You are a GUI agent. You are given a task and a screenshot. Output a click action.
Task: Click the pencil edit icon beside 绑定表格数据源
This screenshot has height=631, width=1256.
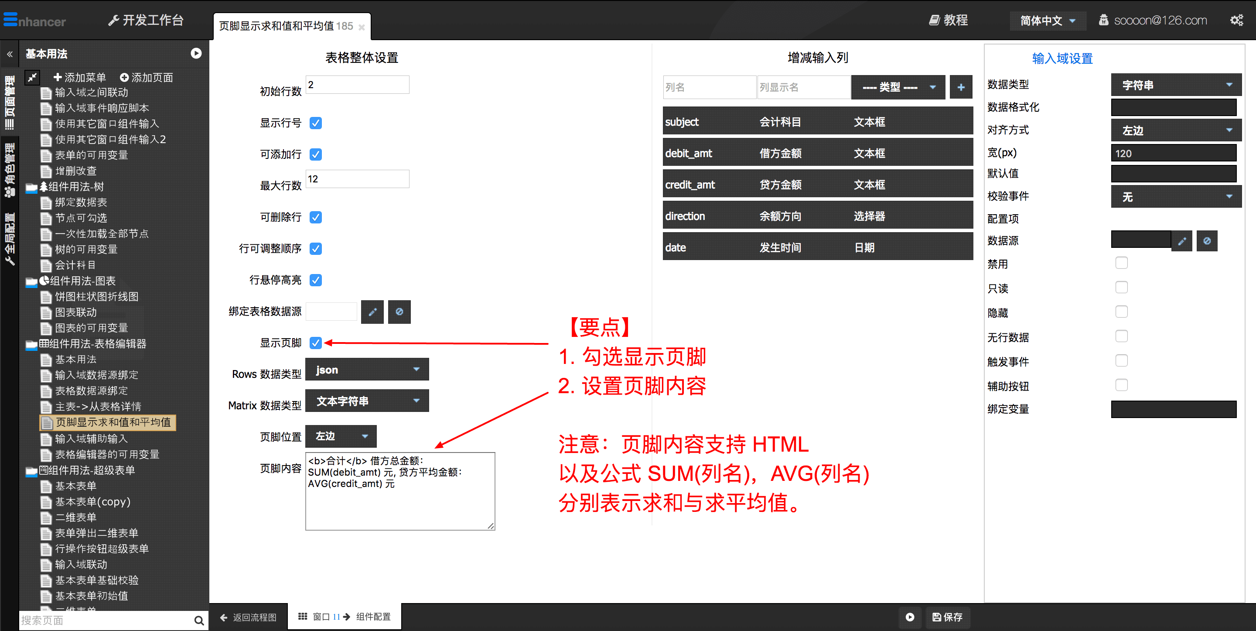[372, 312]
